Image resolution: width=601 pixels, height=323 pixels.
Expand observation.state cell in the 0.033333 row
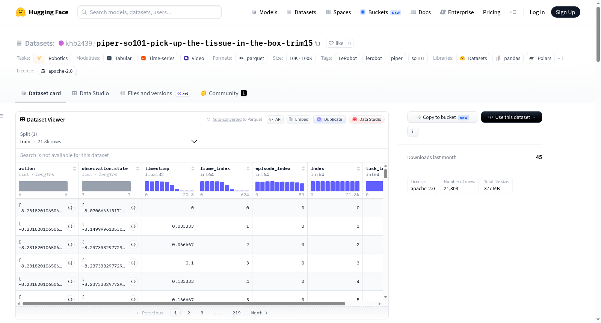133,226
